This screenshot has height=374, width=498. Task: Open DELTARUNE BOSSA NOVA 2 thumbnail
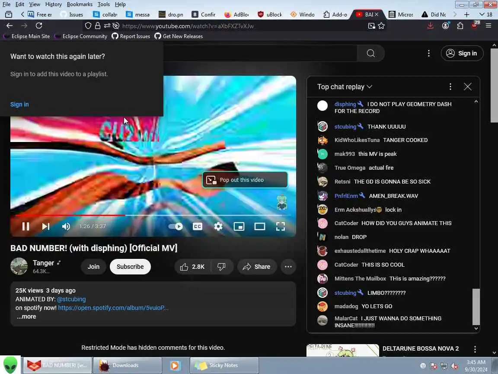point(343,351)
